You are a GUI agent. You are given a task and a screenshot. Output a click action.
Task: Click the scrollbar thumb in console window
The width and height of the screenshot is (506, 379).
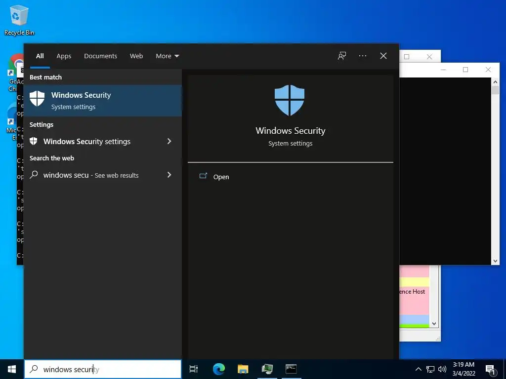point(495,90)
